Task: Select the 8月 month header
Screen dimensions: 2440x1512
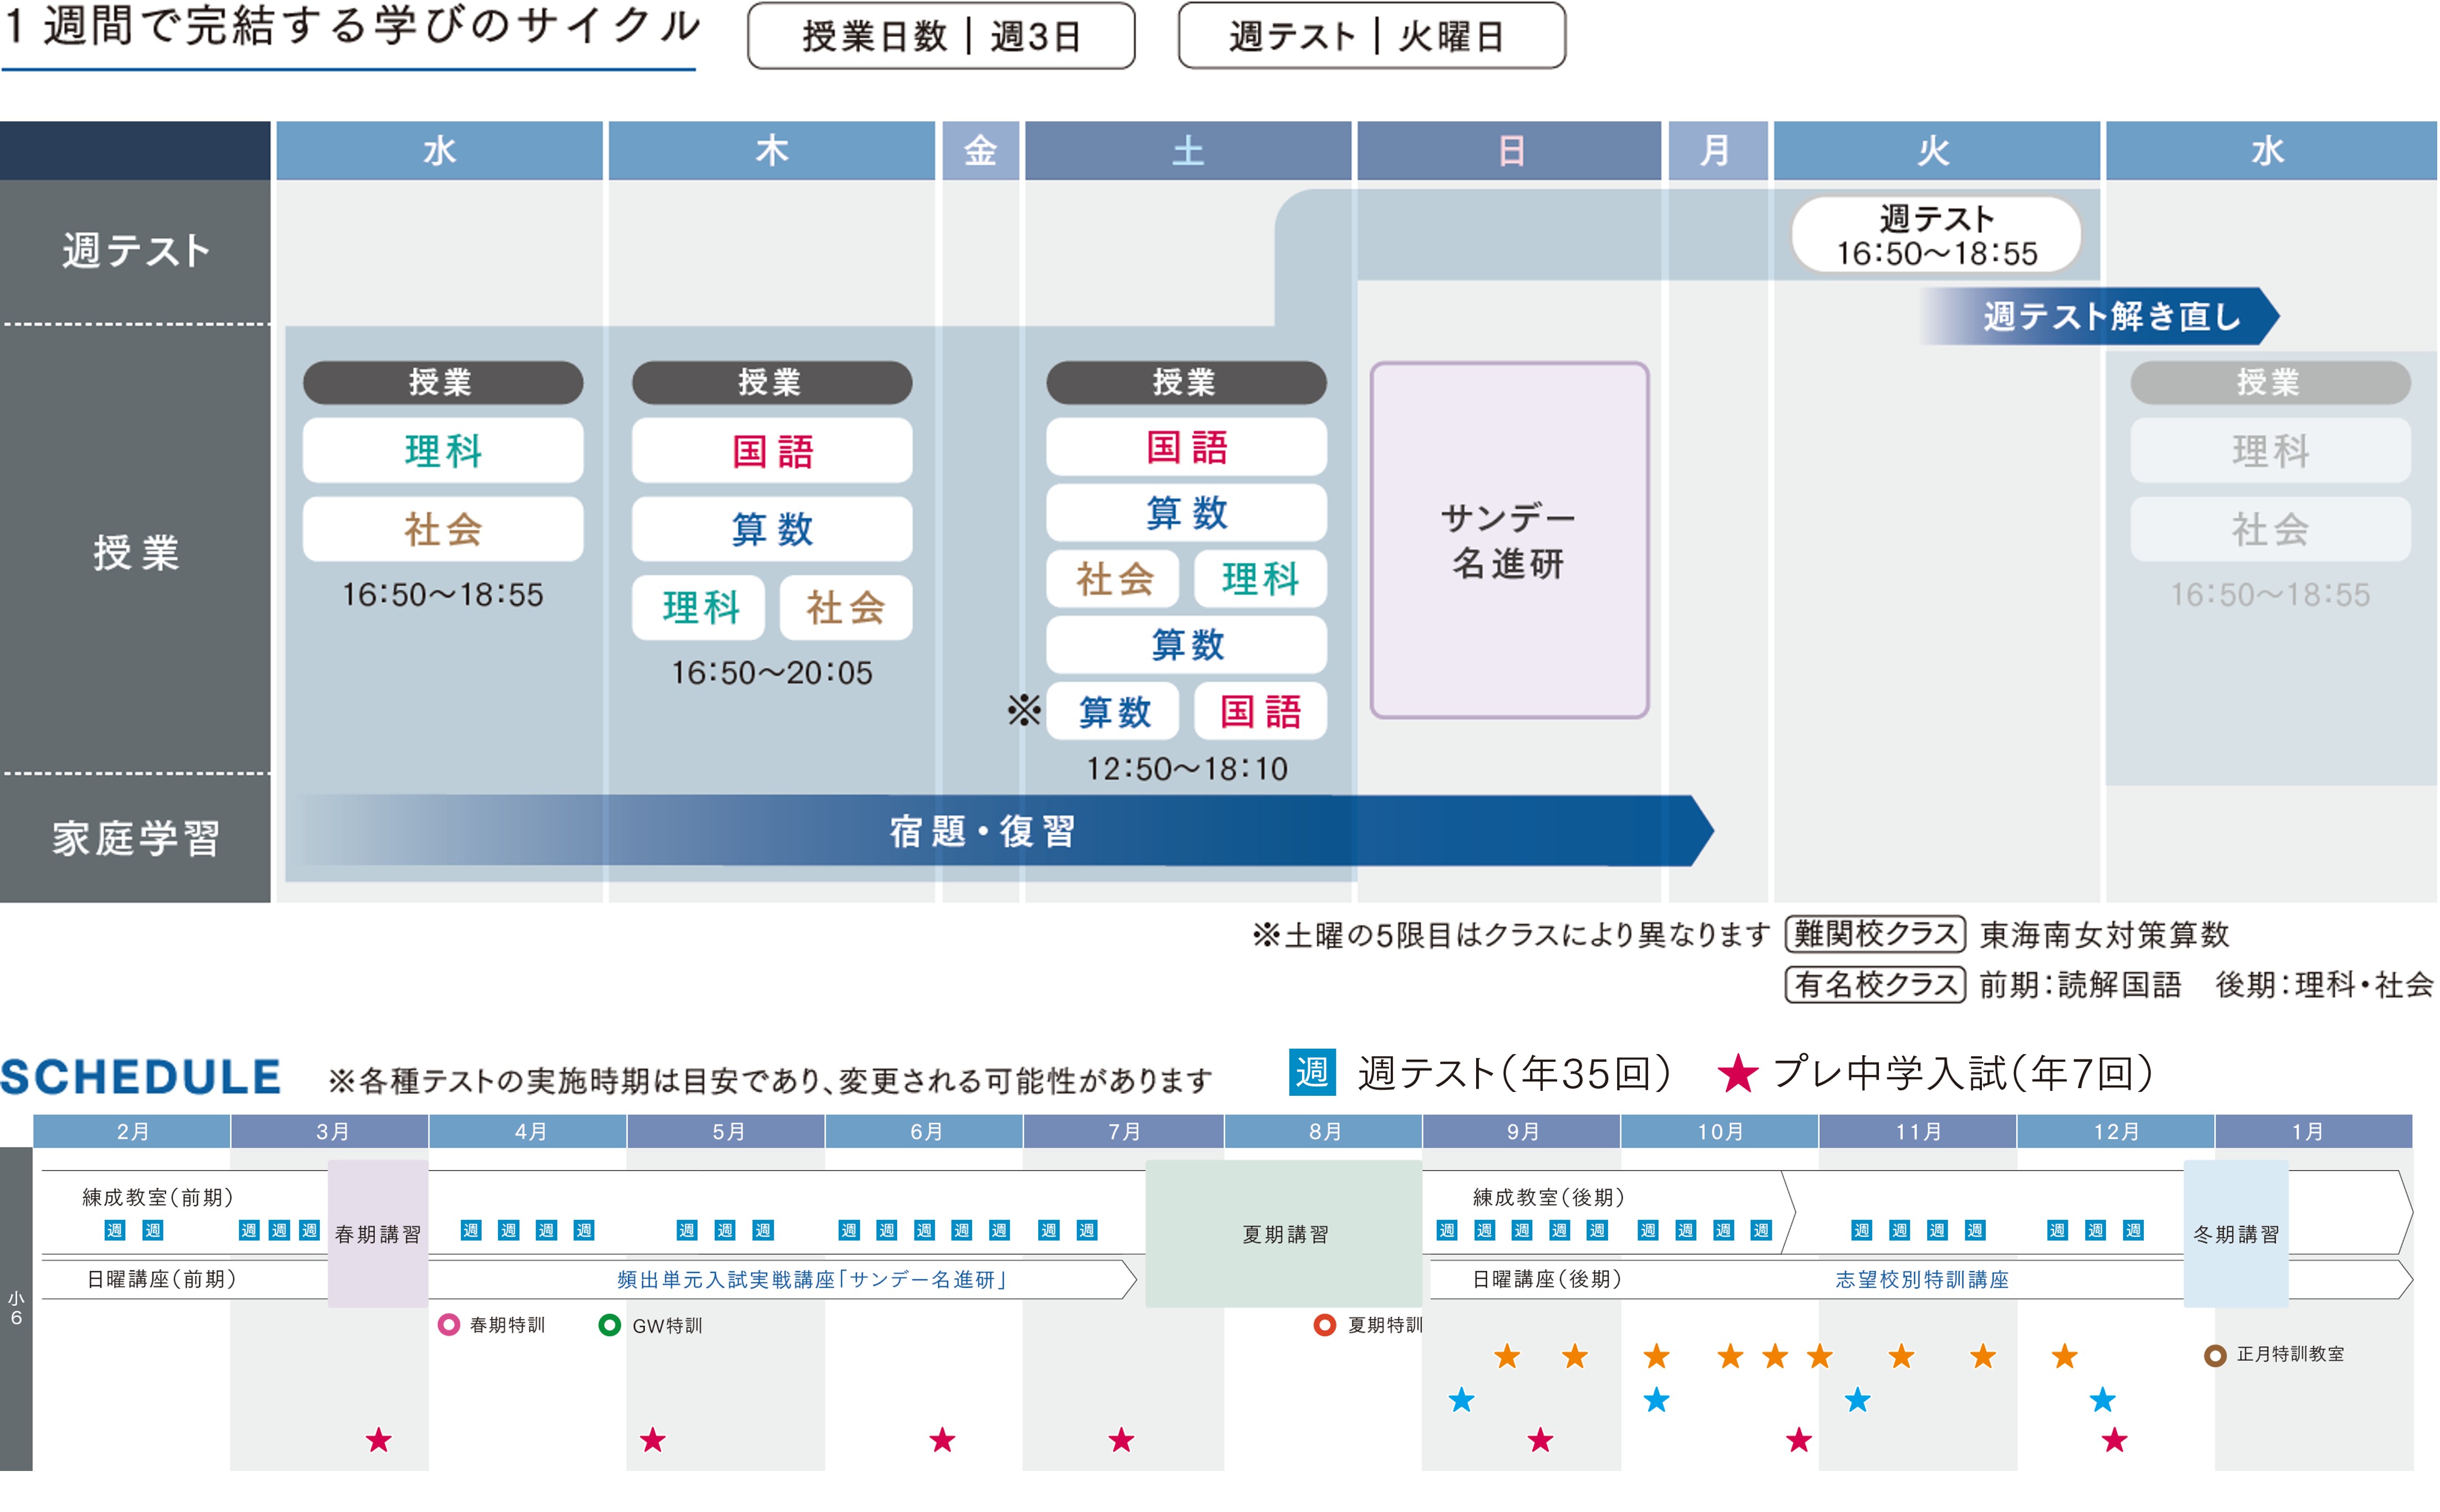Action: coord(1325,1131)
